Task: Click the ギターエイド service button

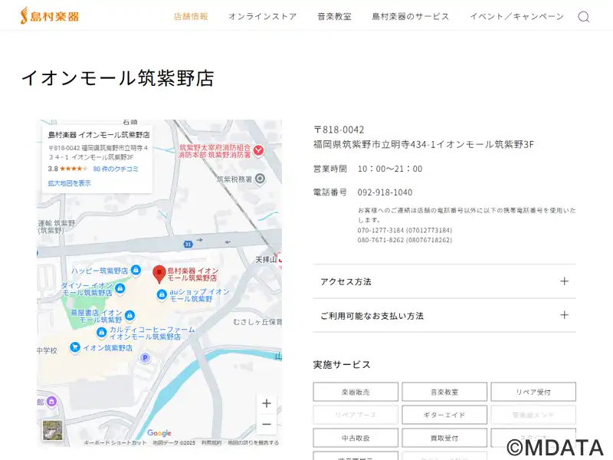Action: pos(444,415)
